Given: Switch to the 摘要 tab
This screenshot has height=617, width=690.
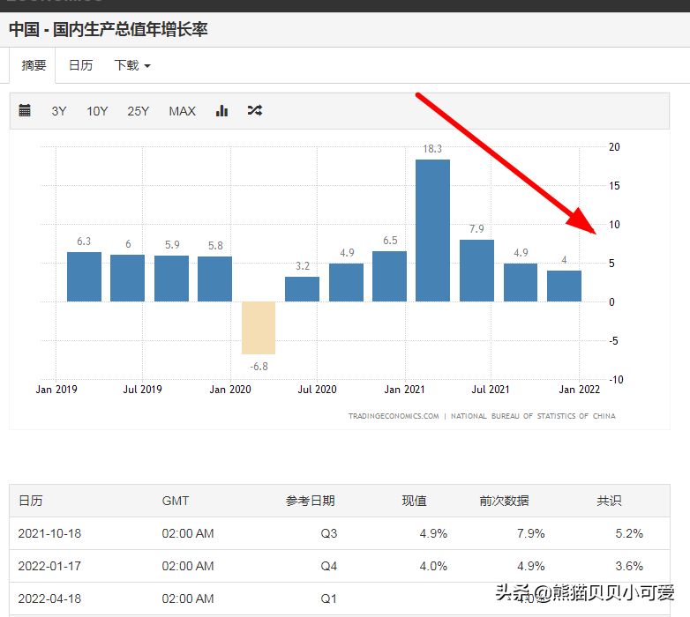Looking at the screenshot, I should tap(34, 65).
